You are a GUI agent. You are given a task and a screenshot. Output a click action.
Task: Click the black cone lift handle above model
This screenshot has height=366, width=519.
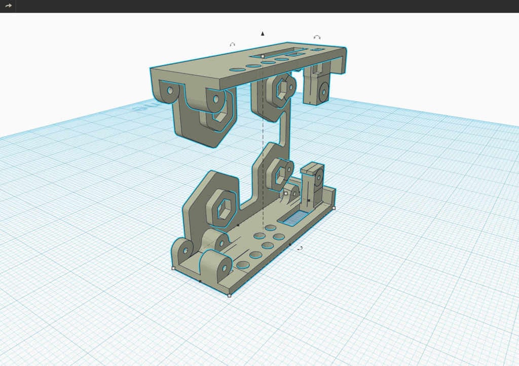[263, 33]
